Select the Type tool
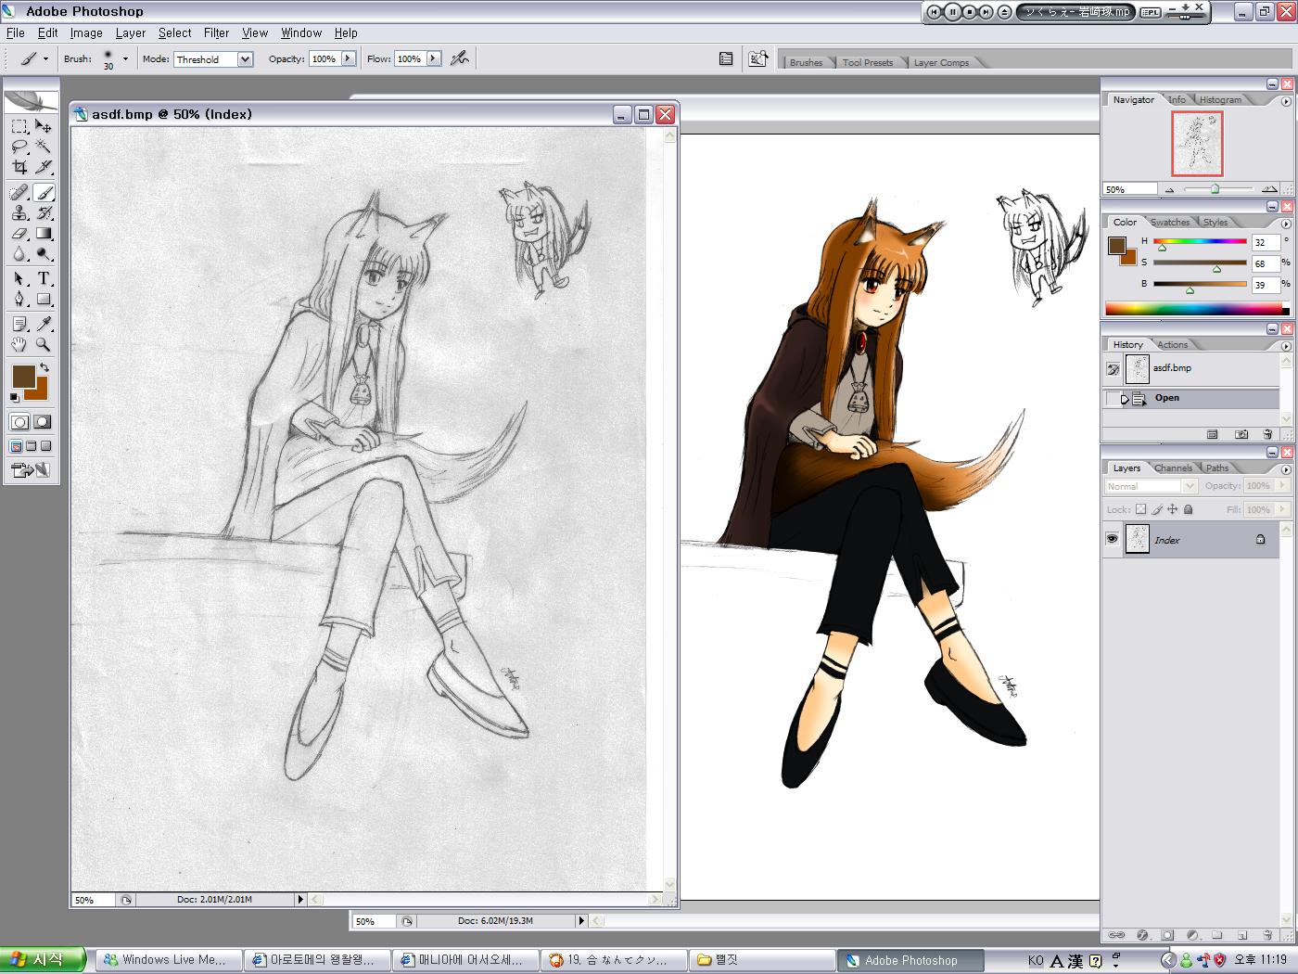The image size is (1298, 974). [x=44, y=279]
